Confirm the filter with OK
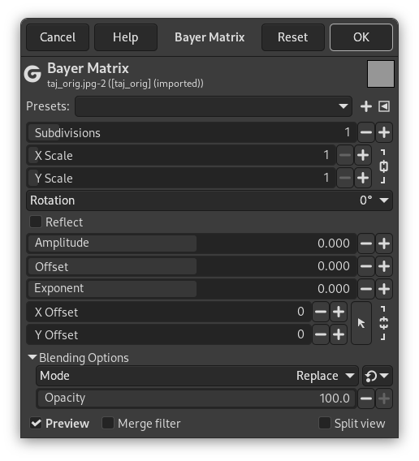The width and height of the screenshot is (419, 461). coord(361,37)
